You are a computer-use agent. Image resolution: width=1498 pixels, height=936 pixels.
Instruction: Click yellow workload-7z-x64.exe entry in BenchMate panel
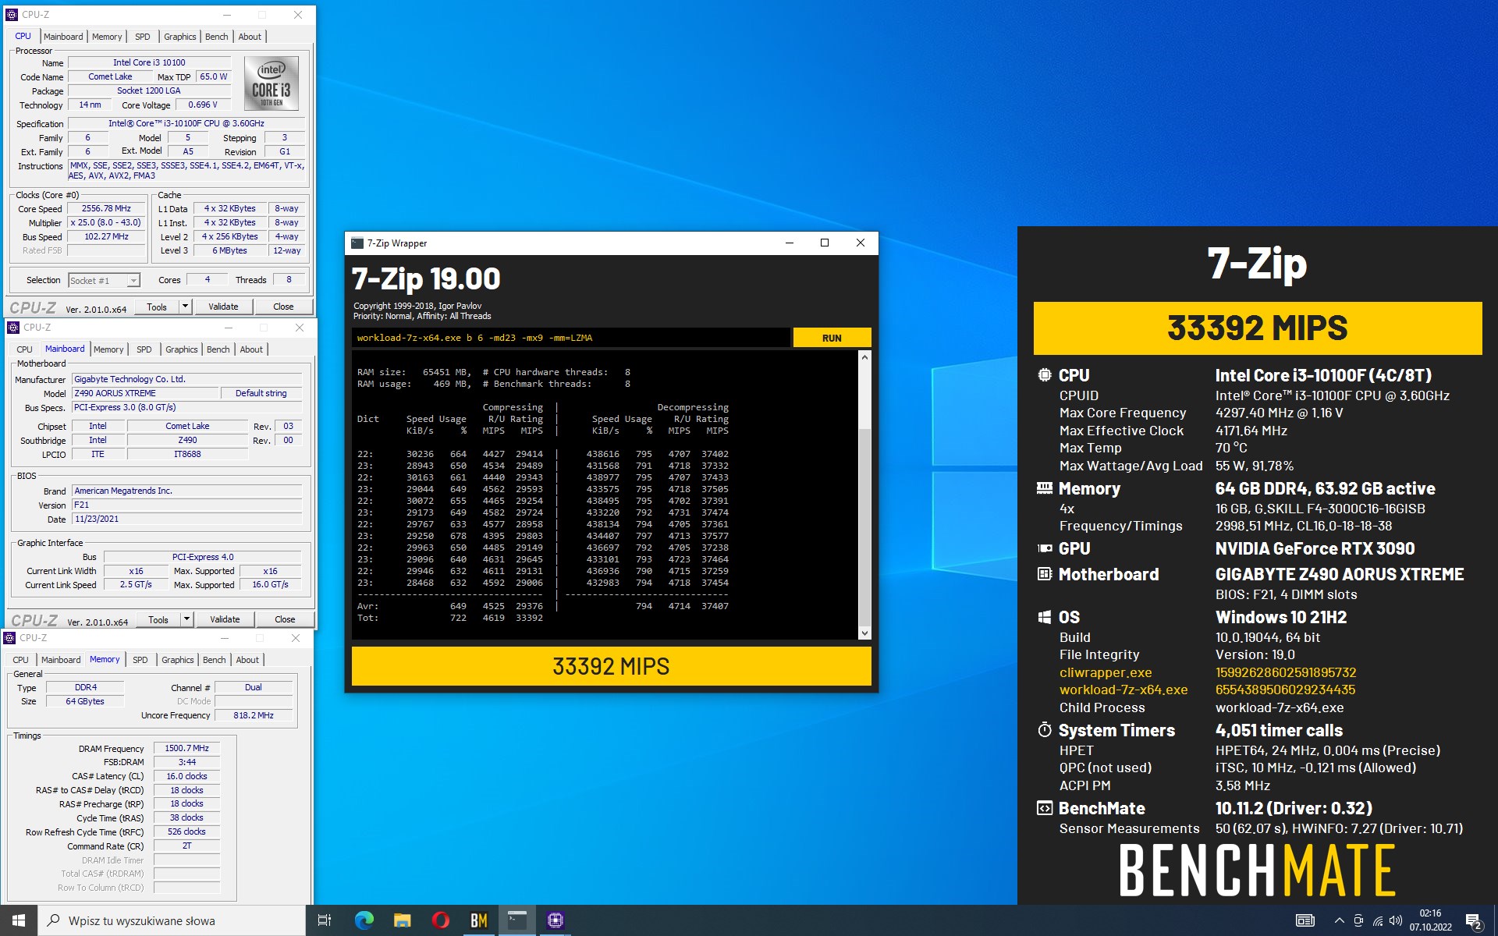click(x=1123, y=690)
